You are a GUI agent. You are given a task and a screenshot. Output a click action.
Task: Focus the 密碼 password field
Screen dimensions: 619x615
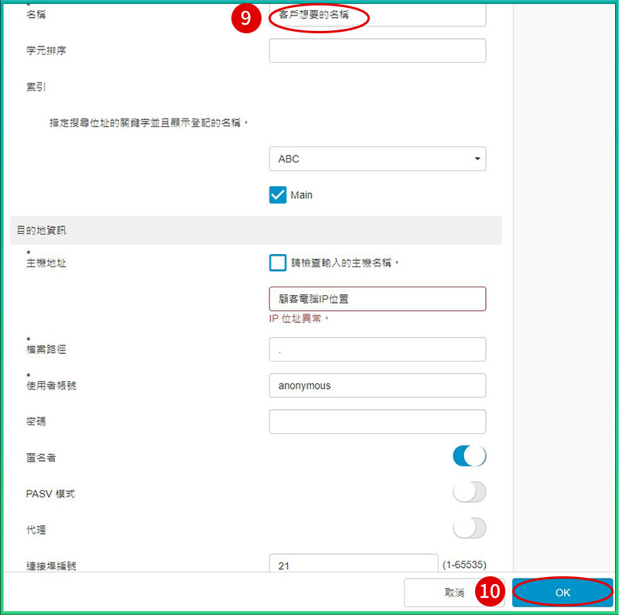tap(377, 421)
